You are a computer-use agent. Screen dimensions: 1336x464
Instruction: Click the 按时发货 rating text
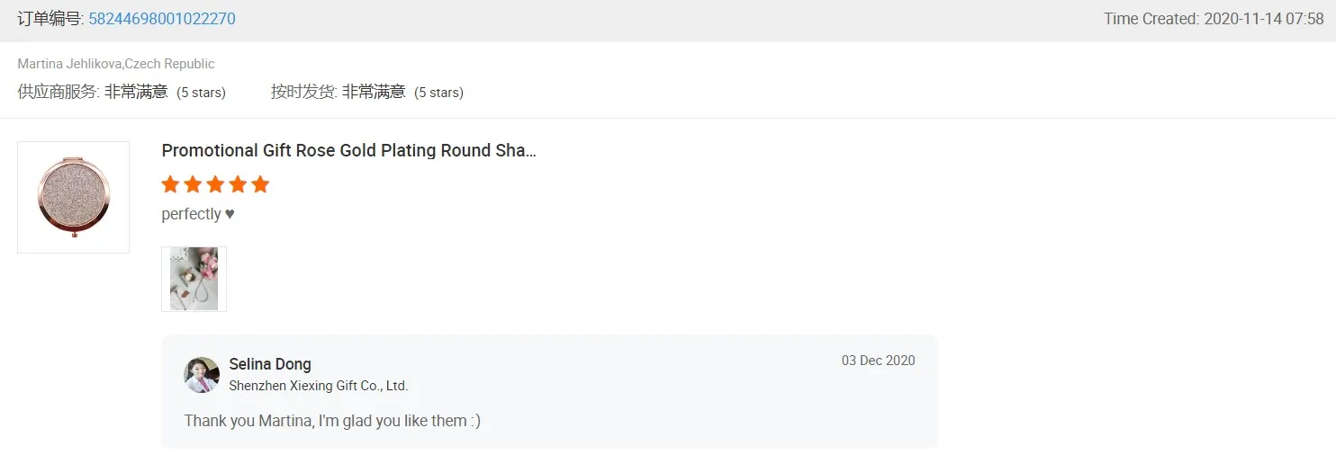pos(366,92)
